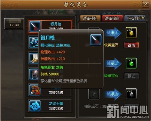Select the red horse mount icon
The width and height of the screenshot is (151, 121).
35,90
